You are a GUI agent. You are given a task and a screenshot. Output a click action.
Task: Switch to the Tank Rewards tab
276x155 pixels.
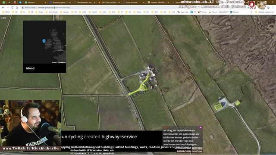pyautogui.click(x=85, y=3)
